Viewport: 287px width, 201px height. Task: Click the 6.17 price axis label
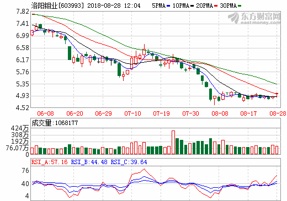tap(23, 60)
